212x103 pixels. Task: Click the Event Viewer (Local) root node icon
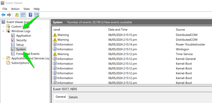(x=3, y=22)
